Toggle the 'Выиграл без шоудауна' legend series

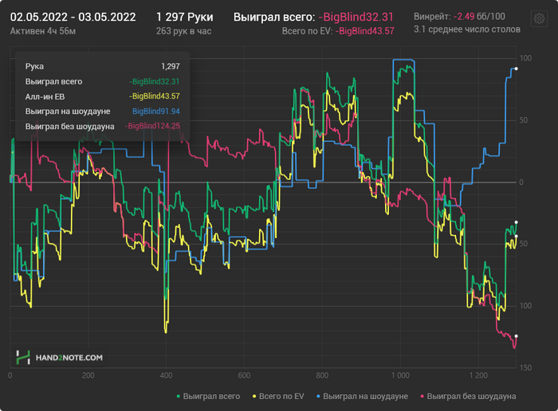(x=468, y=396)
